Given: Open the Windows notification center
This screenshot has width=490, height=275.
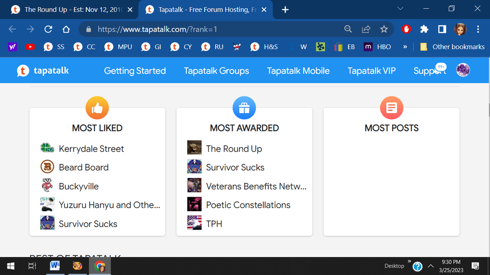Looking at the screenshot, I should click(475, 266).
